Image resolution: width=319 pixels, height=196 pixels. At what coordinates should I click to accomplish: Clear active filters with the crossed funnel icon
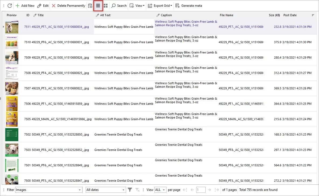click(x=137, y=190)
